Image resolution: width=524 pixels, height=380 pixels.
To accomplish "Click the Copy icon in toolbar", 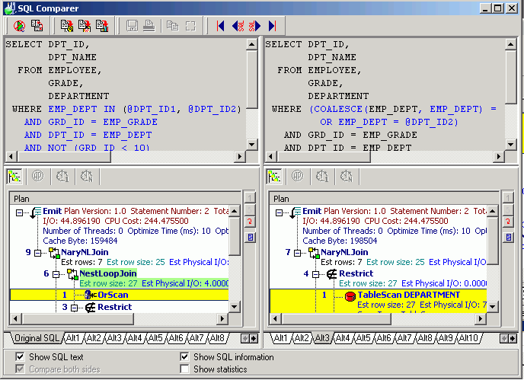I will tap(173, 26).
